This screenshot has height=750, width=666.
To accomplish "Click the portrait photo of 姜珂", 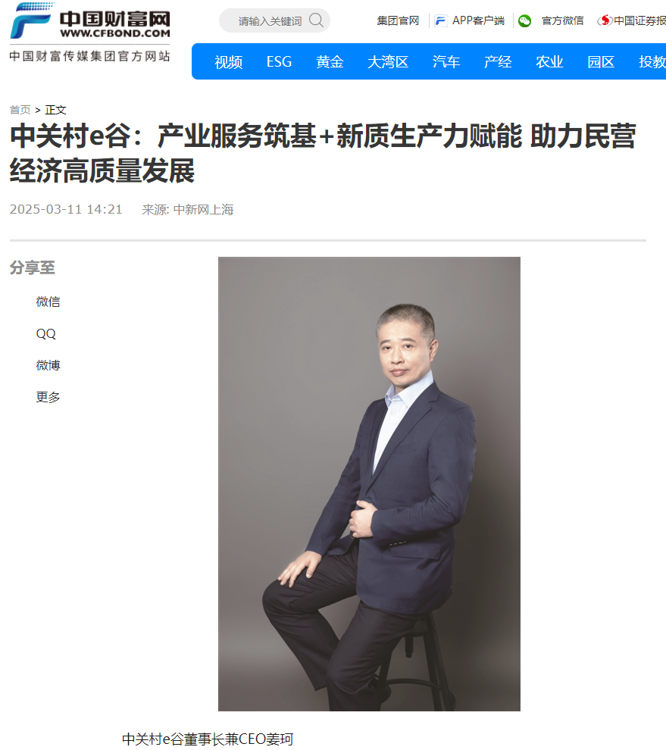I will tap(369, 483).
